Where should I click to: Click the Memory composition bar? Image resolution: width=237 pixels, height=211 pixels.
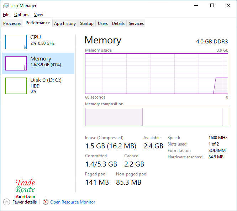(157, 117)
